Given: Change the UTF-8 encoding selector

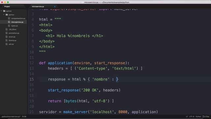Looking at the screenshot, I should pos(192,116).
